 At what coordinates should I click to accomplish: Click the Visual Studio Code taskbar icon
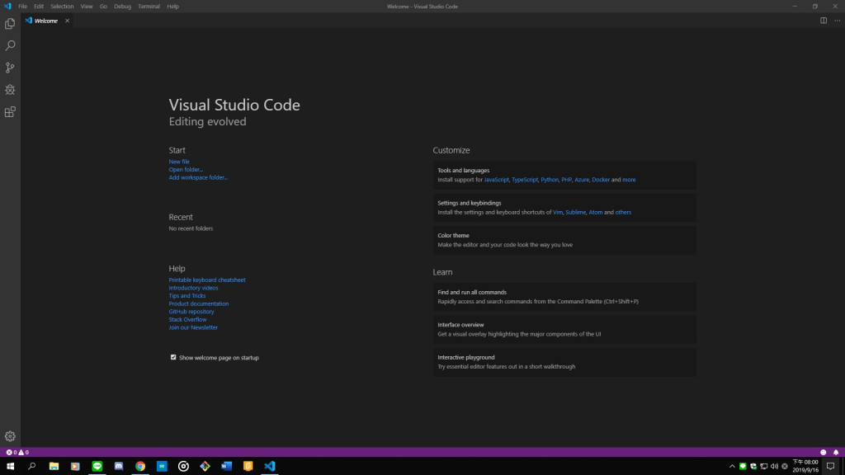[x=270, y=467]
